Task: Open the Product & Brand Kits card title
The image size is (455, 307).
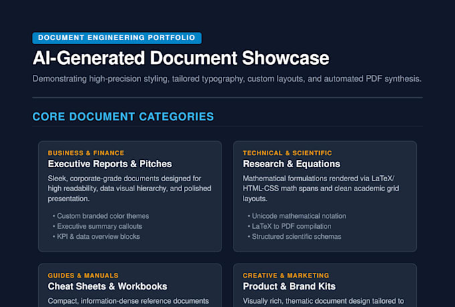Action: [289, 286]
